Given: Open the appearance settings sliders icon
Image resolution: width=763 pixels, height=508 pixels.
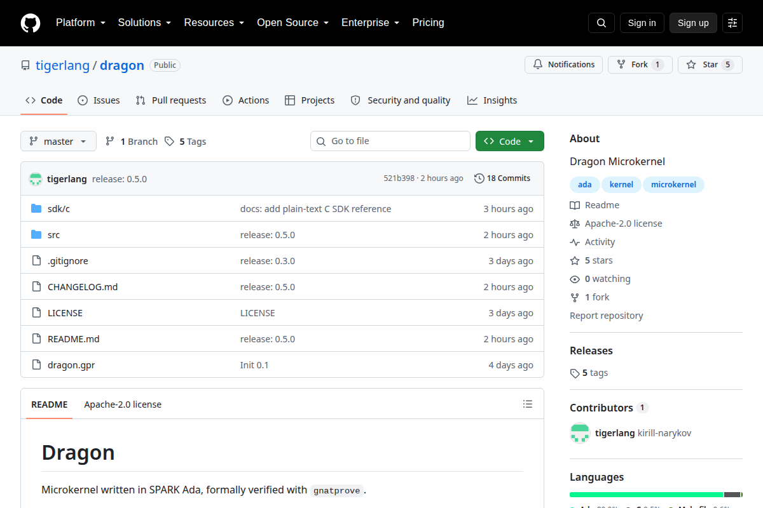Looking at the screenshot, I should coord(732,23).
